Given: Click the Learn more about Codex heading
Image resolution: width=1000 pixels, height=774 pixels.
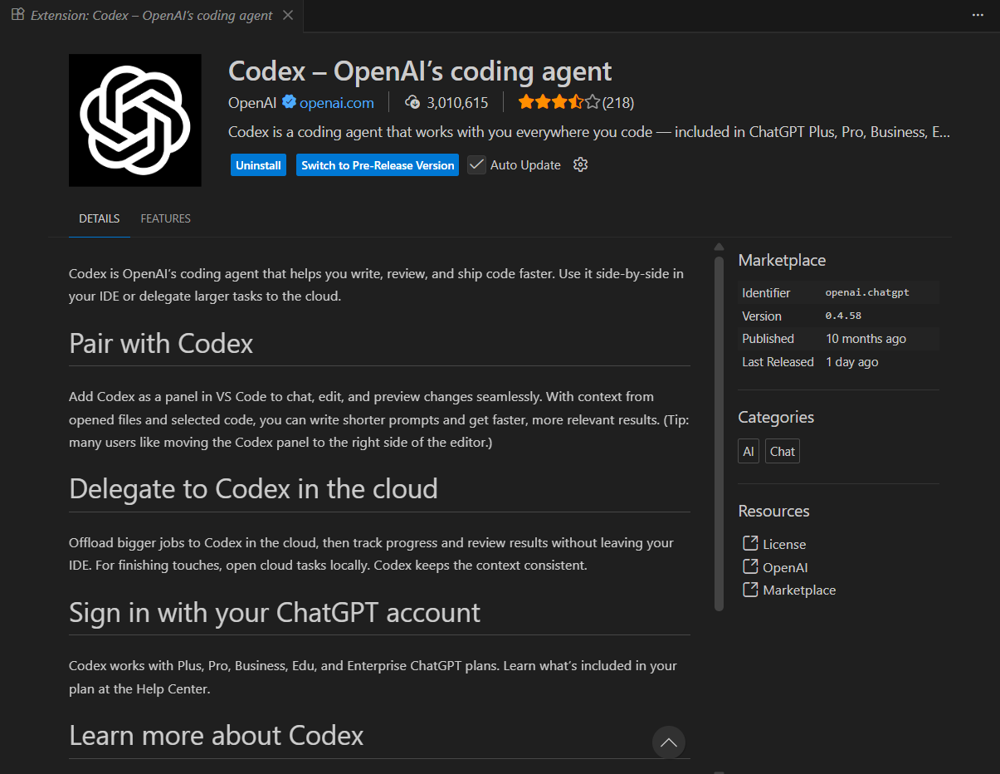Looking at the screenshot, I should click(217, 735).
